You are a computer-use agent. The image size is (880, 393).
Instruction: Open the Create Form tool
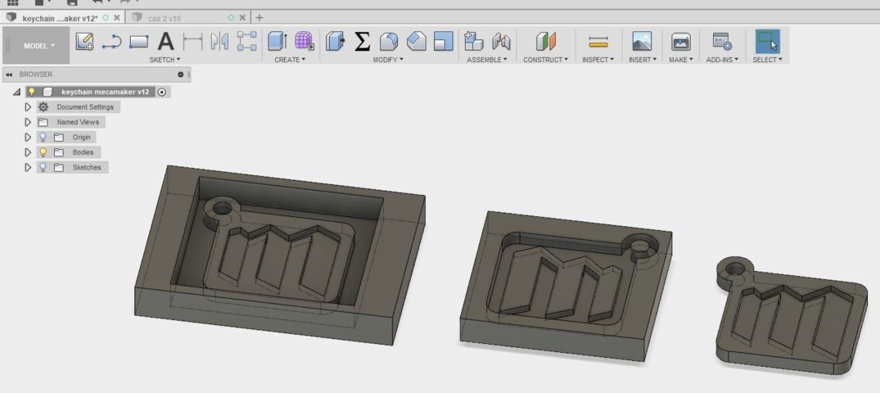pos(305,41)
